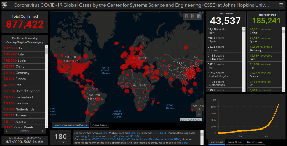Select Italy row in confirmed cases list
This screenshot has width=287, height=146.
pyautogui.click(x=23, y=54)
